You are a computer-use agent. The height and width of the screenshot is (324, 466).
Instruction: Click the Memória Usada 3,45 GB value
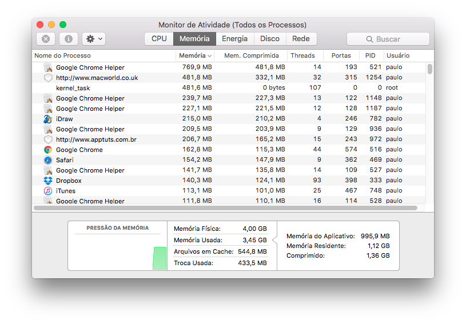pyautogui.click(x=254, y=240)
